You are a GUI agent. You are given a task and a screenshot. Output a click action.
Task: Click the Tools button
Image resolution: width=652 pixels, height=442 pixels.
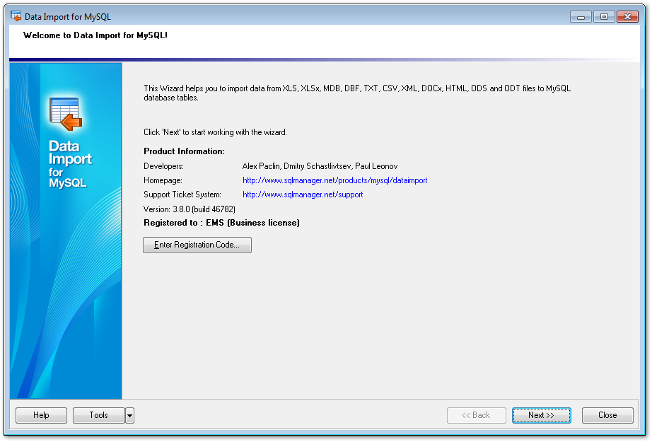coord(98,415)
